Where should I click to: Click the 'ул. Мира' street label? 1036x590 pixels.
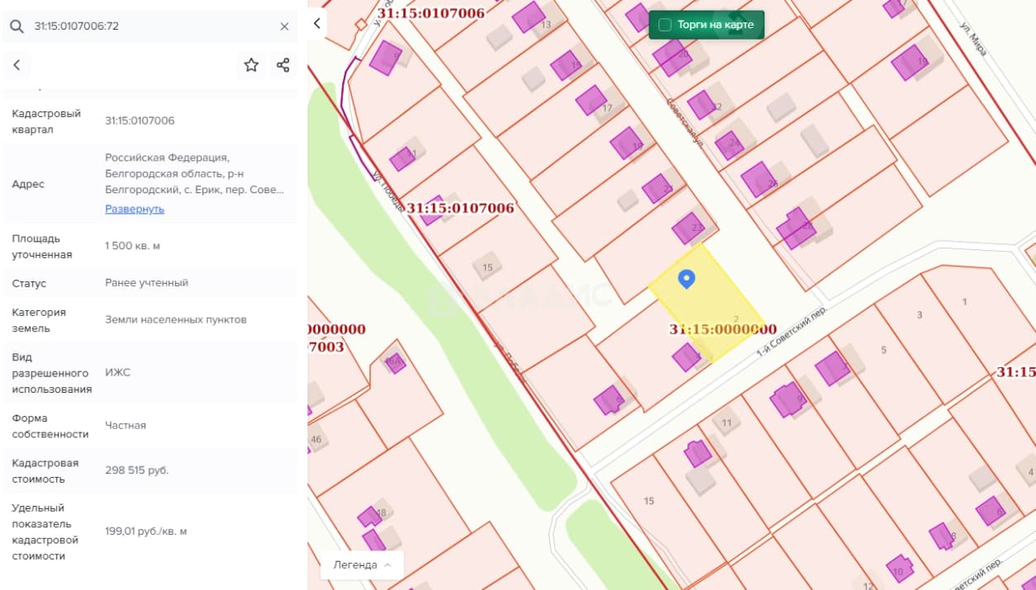(973, 39)
